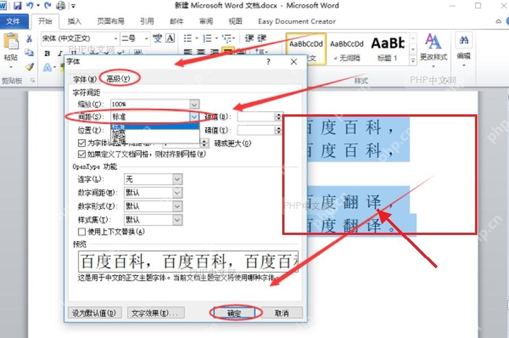Select the 无间隔 No Spacing style
This screenshot has width=509, height=338.
(x=347, y=50)
